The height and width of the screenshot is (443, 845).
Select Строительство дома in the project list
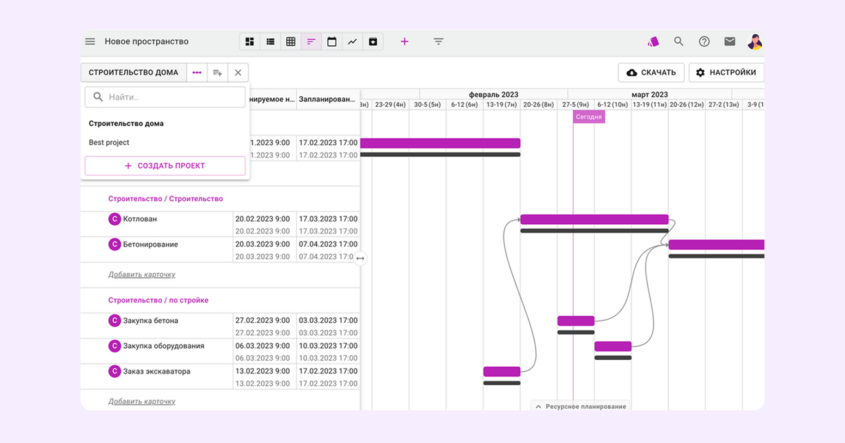tap(126, 124)
